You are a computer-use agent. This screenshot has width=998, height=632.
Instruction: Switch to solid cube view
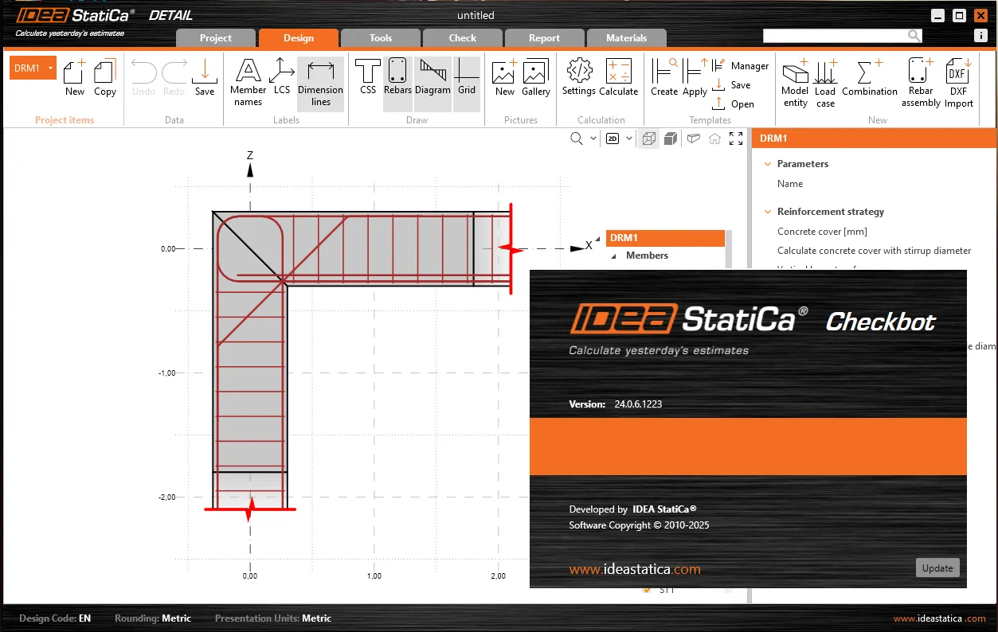(x=671, y=138)
